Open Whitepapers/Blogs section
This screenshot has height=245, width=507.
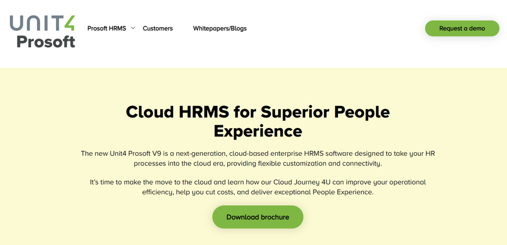(x=220, y=28)
